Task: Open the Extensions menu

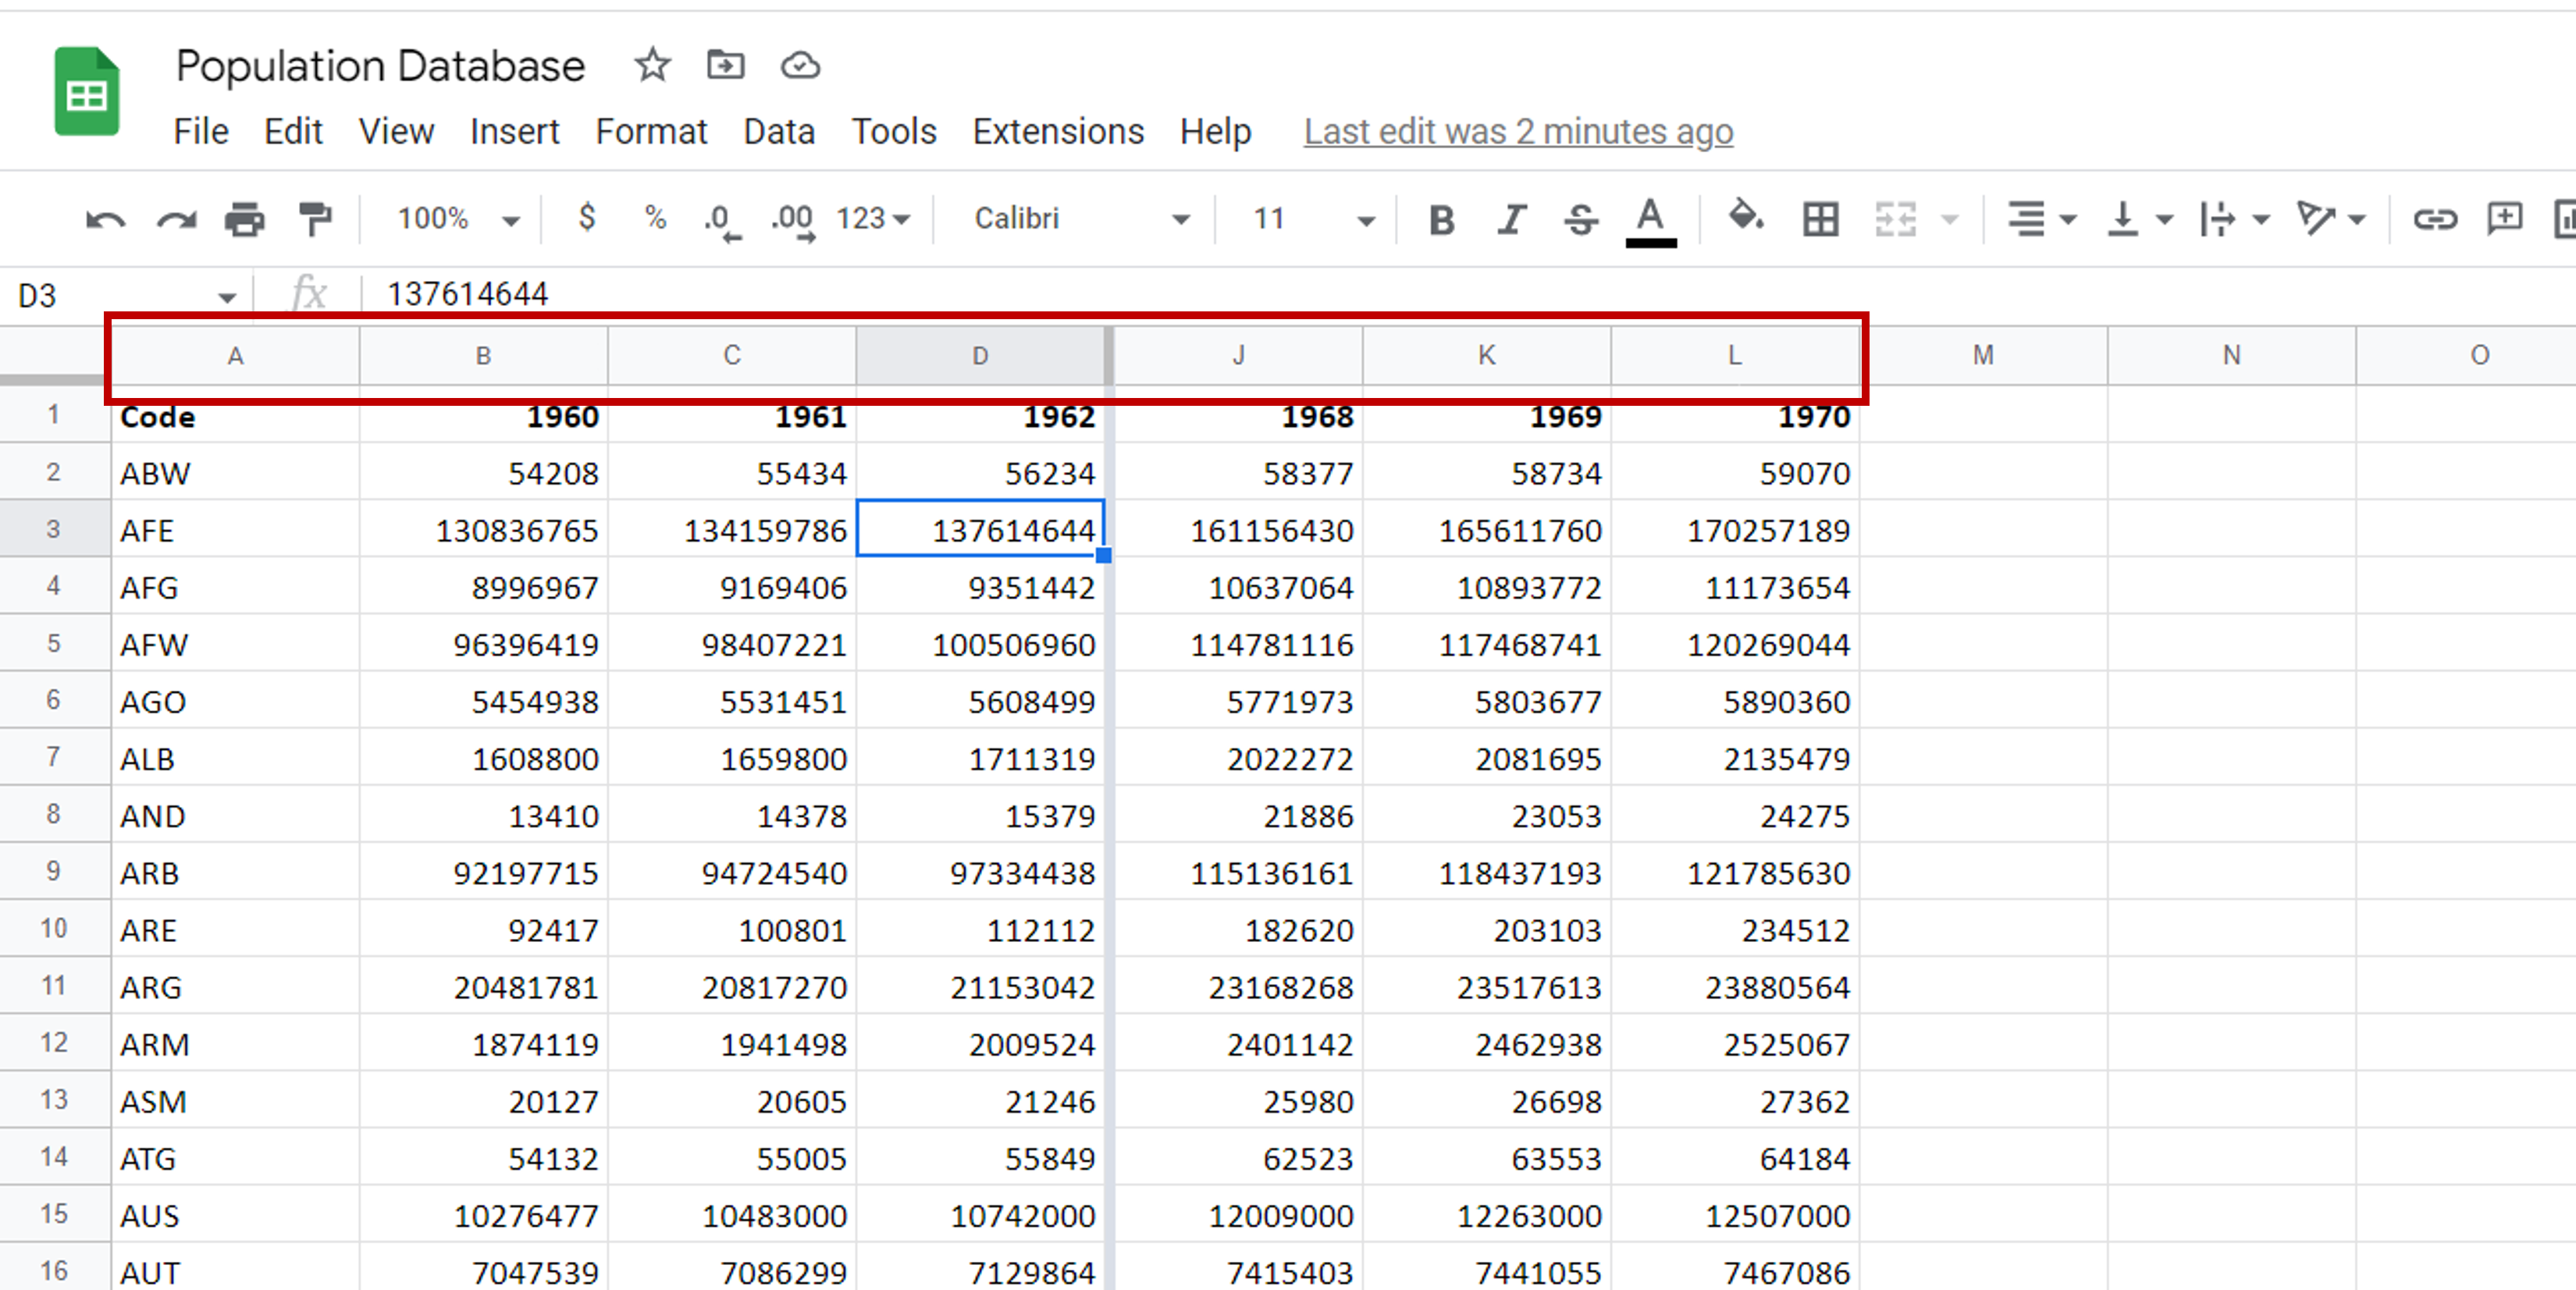Action: [x=1058, y=131]
